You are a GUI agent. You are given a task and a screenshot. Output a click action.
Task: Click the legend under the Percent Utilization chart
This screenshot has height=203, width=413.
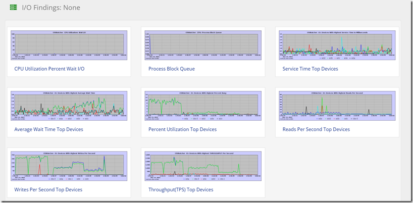click(203, 119)
